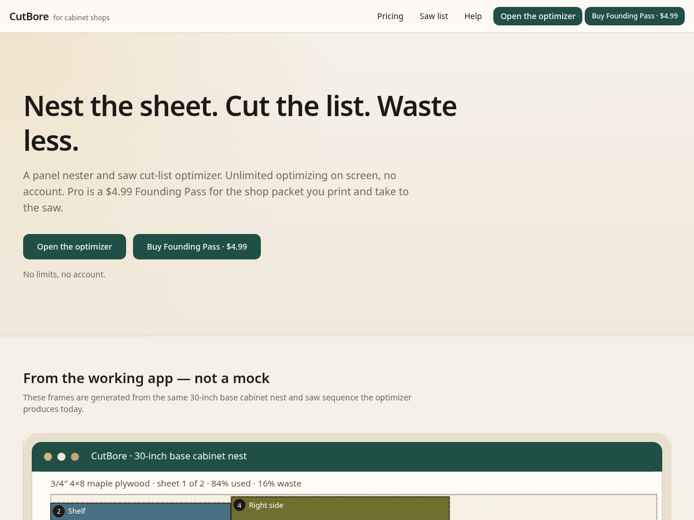Open the Pricing nav link

click(390, 16)
